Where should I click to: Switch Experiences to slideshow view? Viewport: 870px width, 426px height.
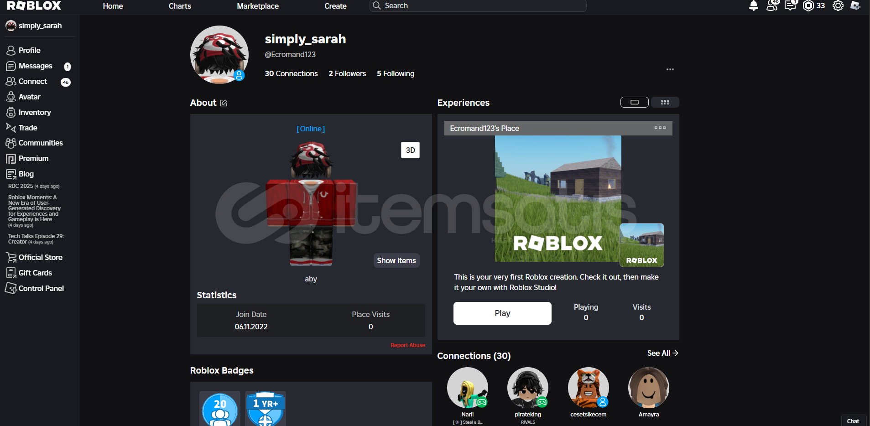point(635,102)
